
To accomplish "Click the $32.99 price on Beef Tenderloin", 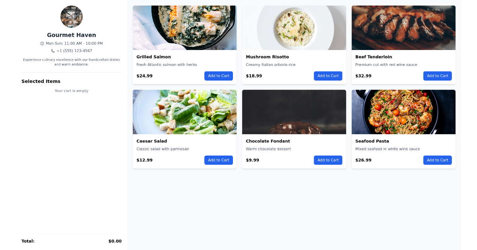I will coord(363,76).
